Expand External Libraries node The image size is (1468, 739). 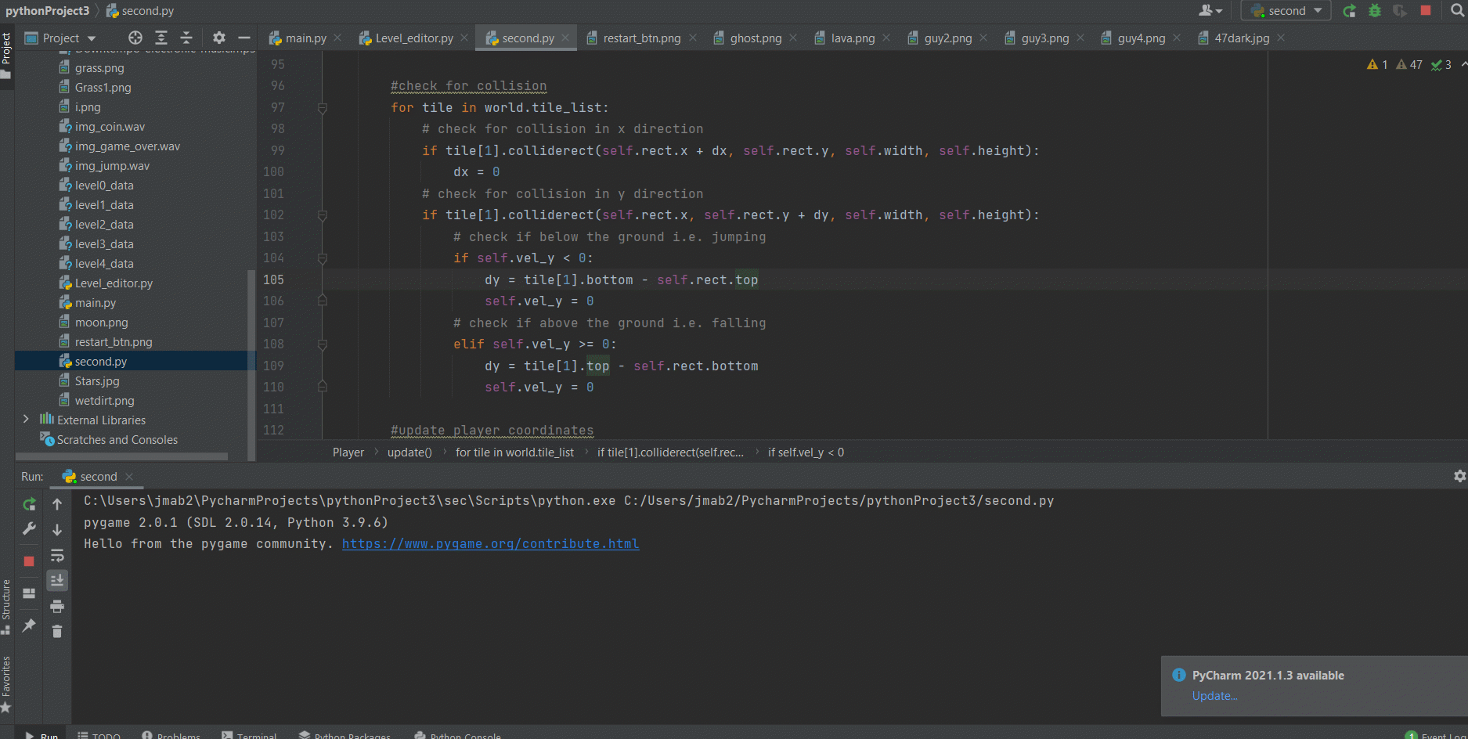pos(26,420)
